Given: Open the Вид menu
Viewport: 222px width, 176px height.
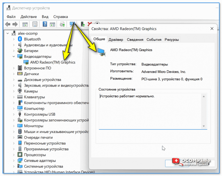Looking at the screenshot, I should (45, 17).
